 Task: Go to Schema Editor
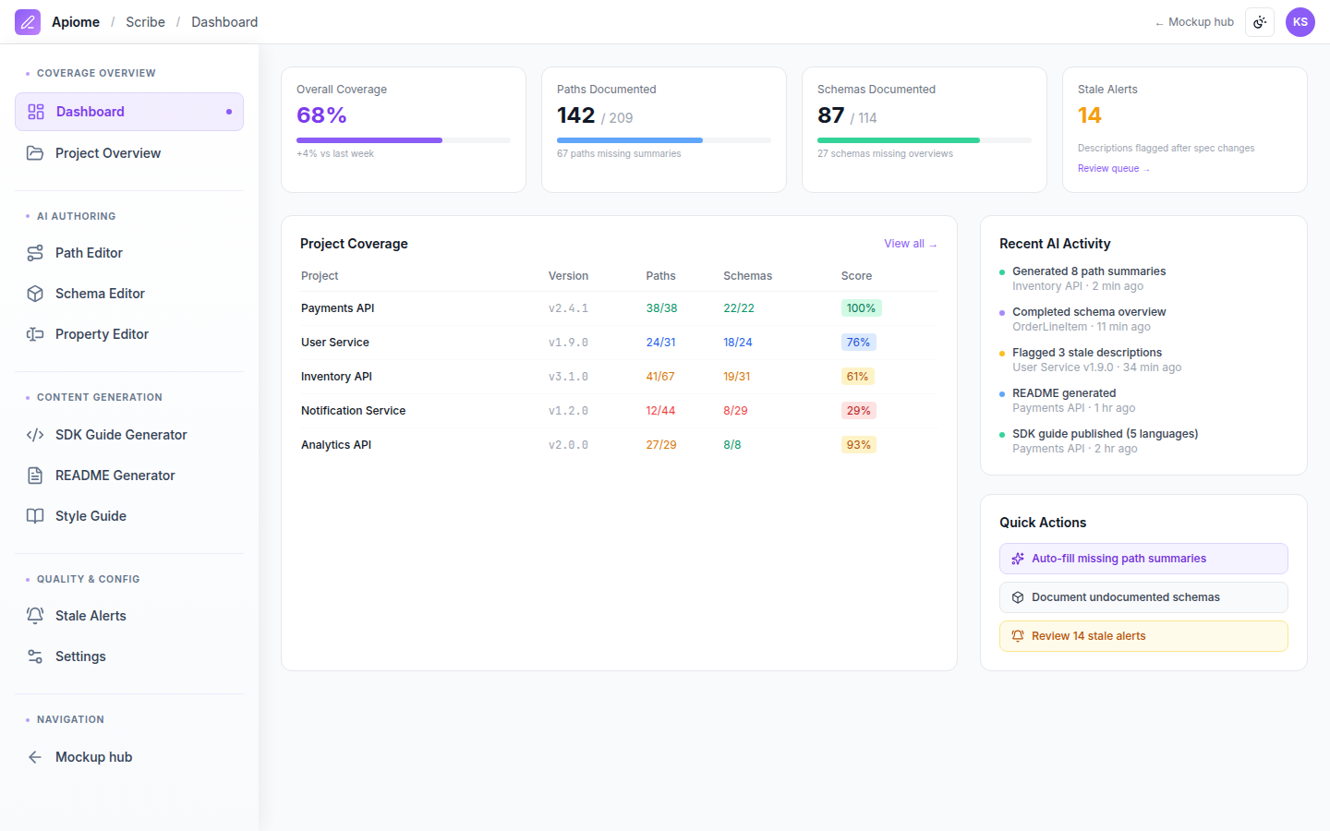[x=129, y=294]
